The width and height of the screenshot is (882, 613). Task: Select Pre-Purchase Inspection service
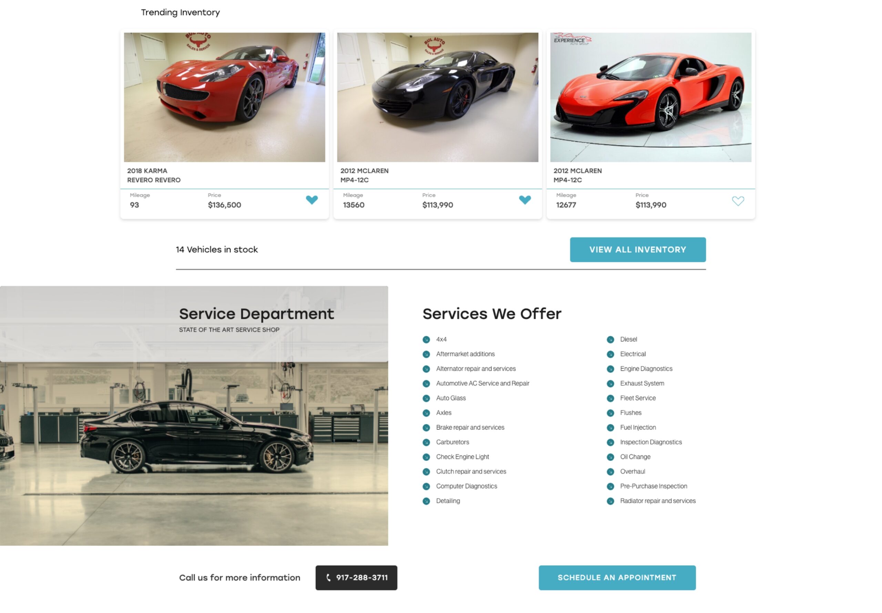pyautogui.click(x=654, y=486)
